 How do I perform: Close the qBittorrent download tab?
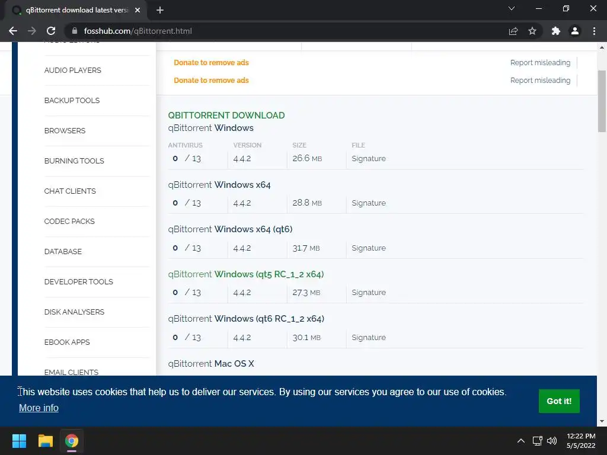tap(138, 10)
